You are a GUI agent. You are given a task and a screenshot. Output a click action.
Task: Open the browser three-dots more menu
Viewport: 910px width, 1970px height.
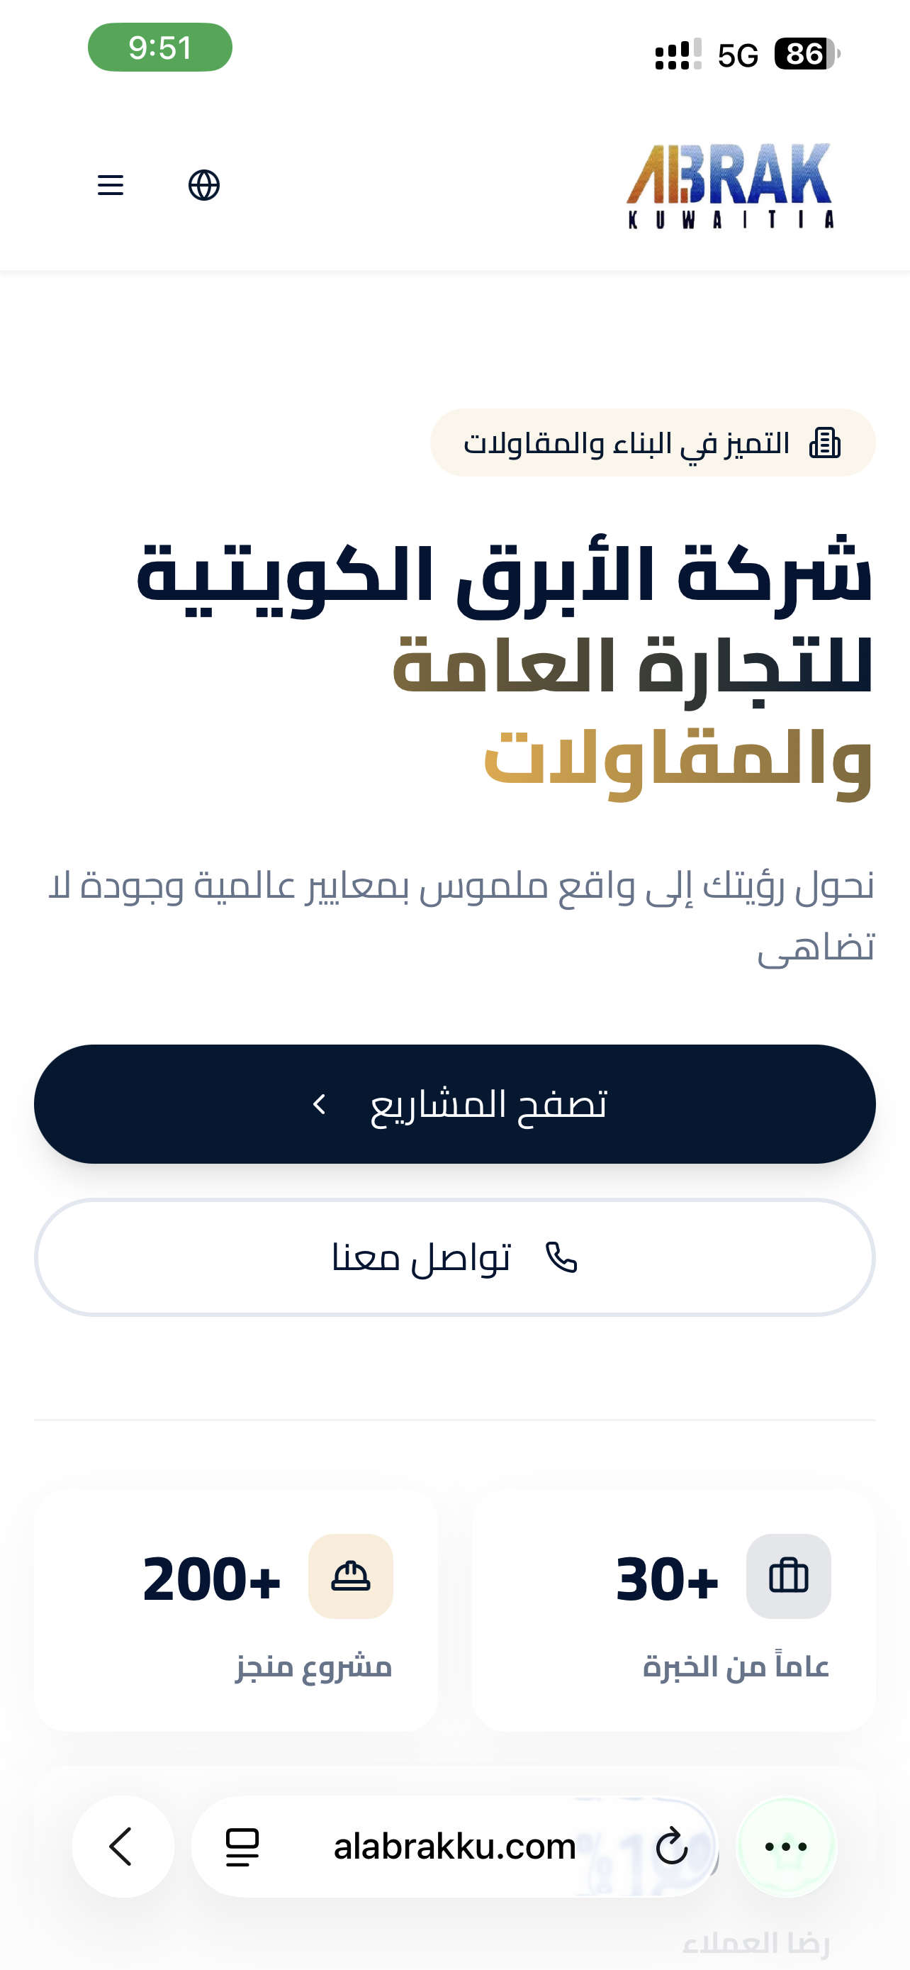(x=786, y=1846)
